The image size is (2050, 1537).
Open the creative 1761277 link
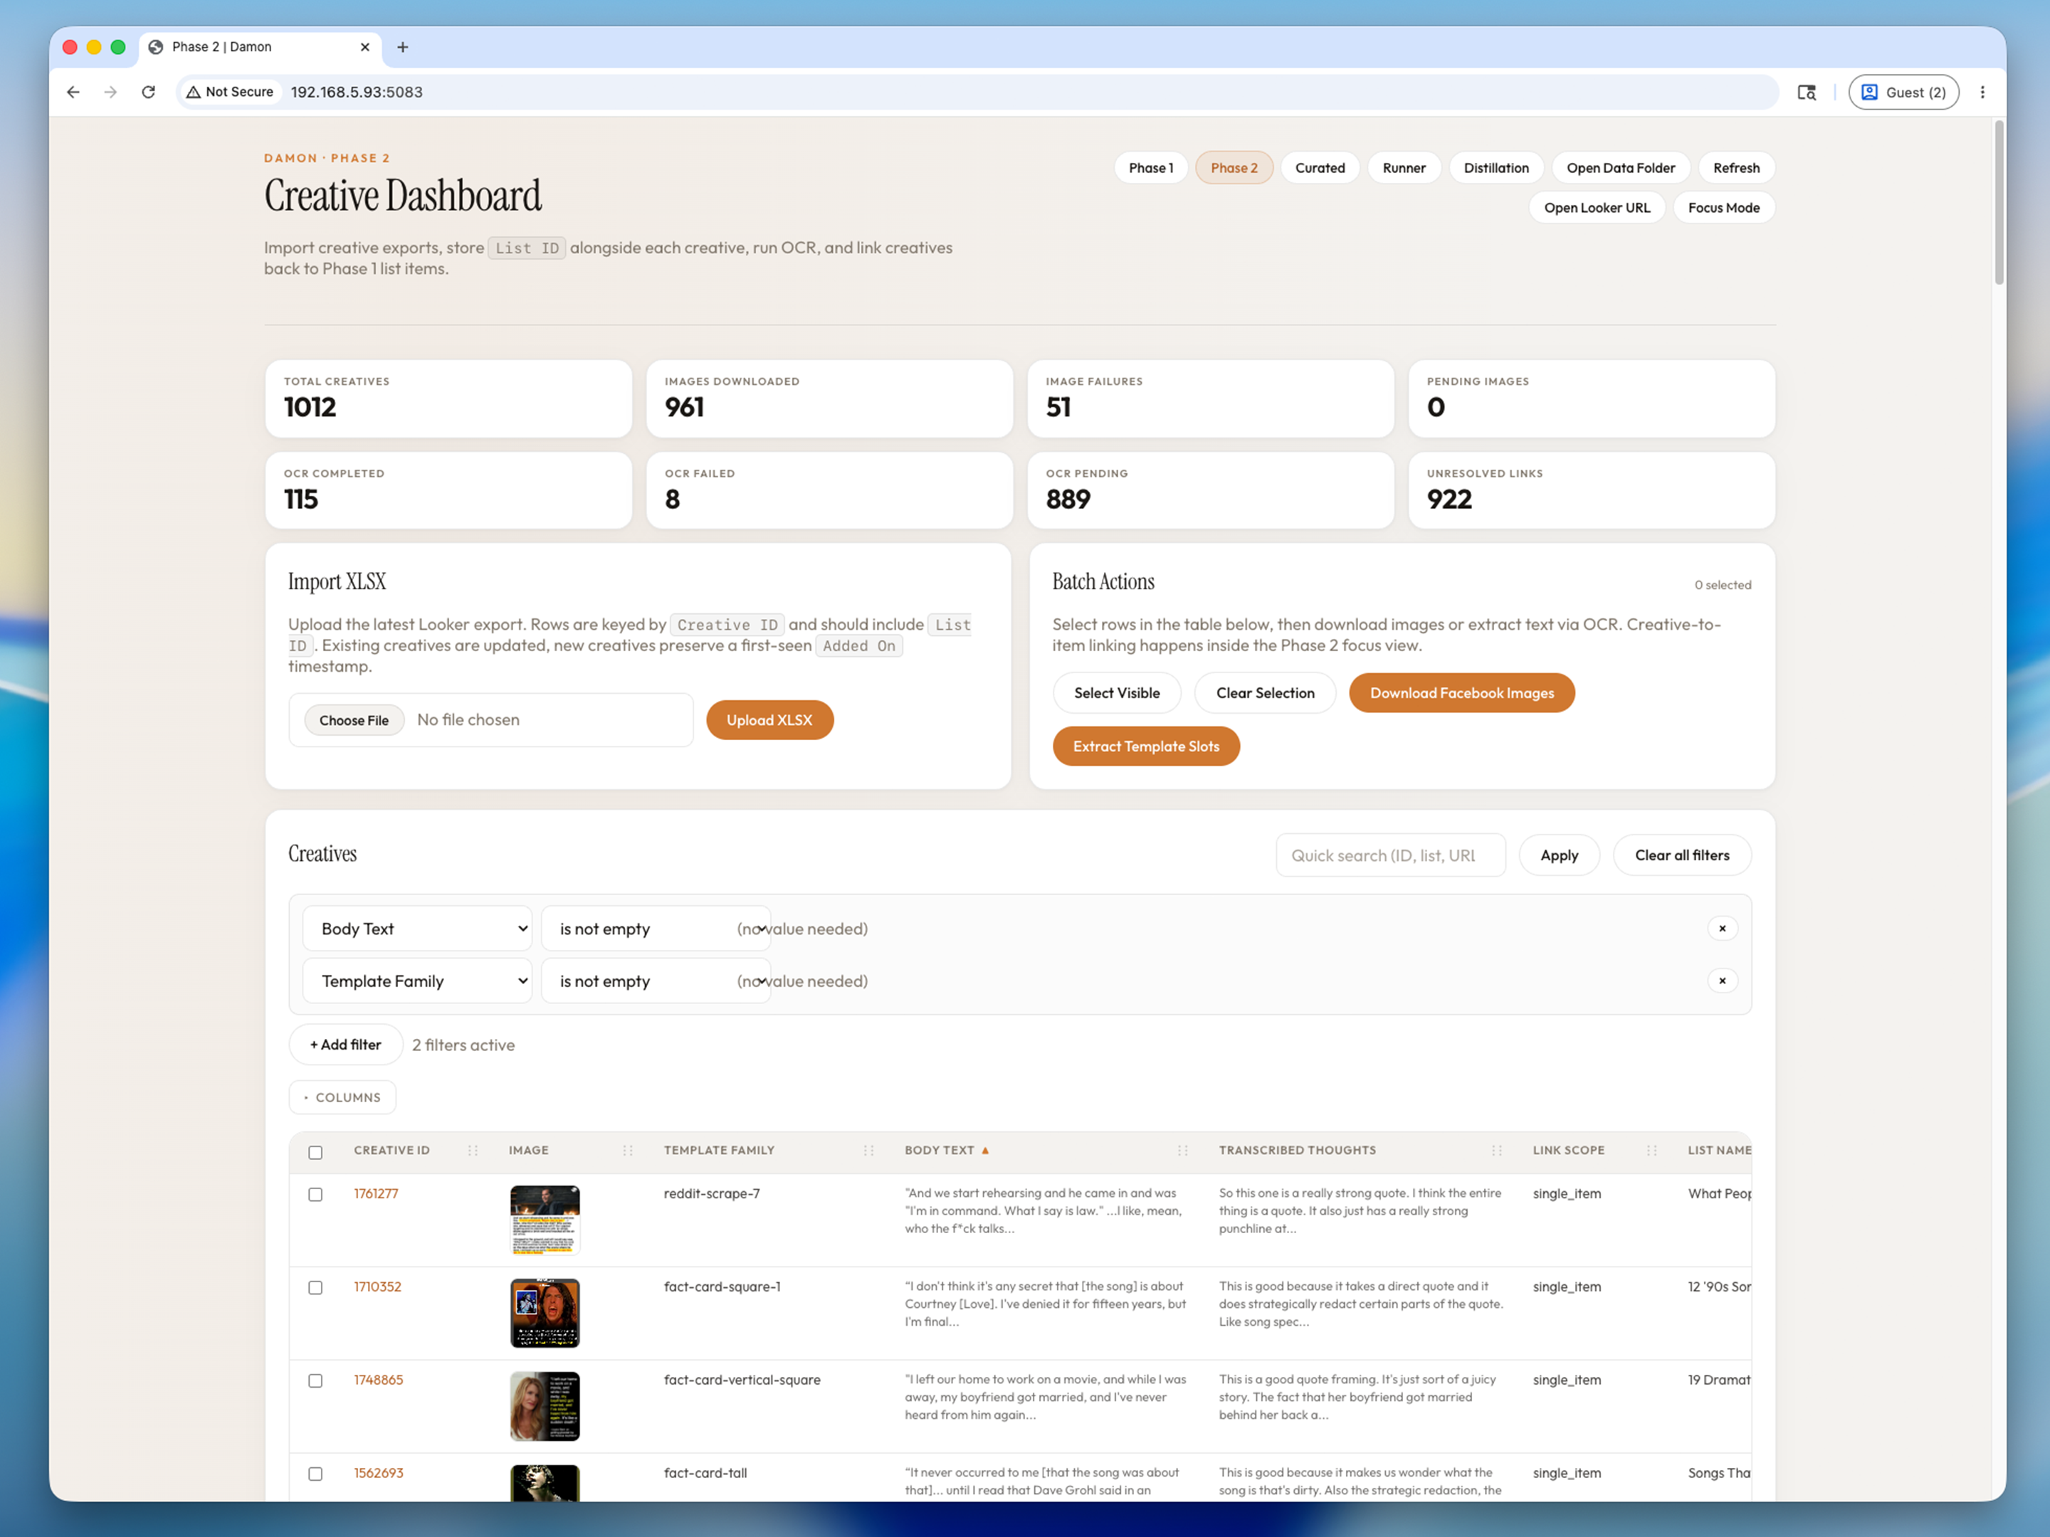(x=375, y=1193)
